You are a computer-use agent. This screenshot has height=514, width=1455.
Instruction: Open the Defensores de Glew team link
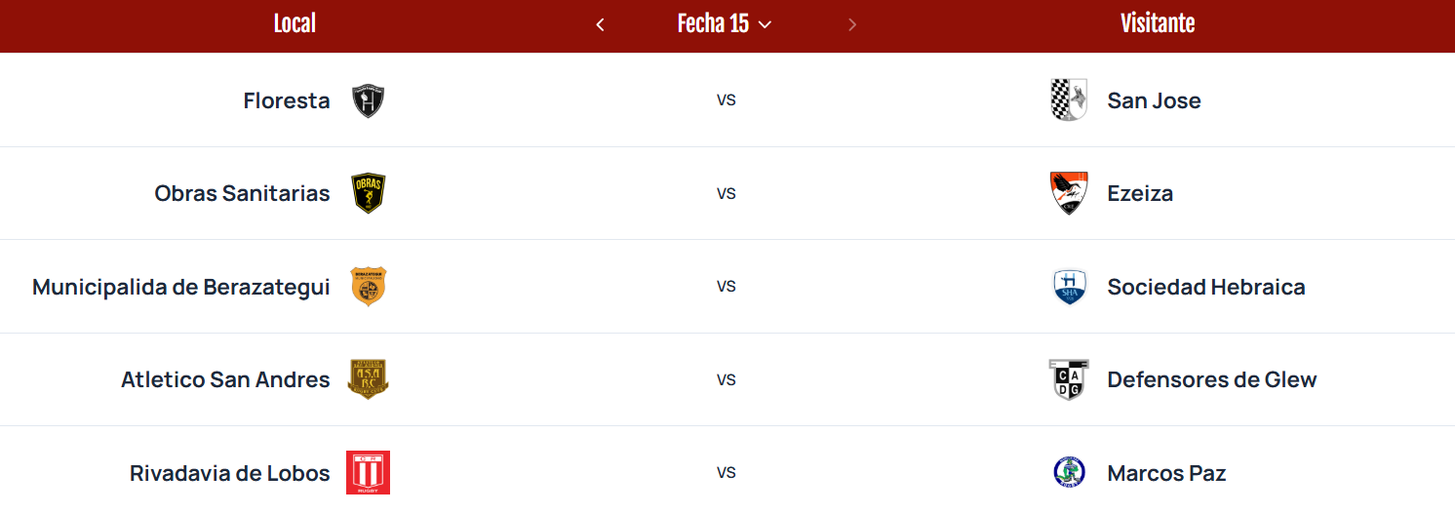tap(1212, 379)
